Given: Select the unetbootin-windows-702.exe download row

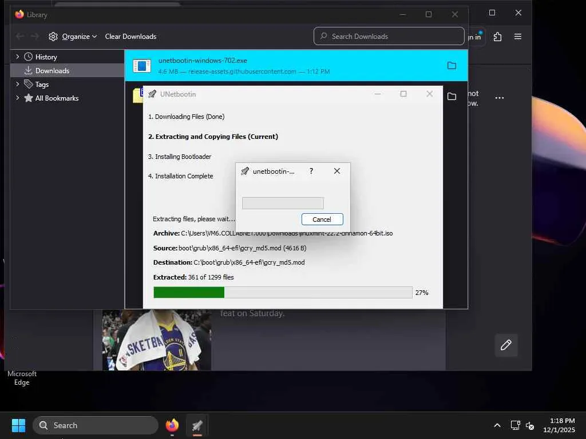Looking at the screenshot, I should click(x=296, y=66).
